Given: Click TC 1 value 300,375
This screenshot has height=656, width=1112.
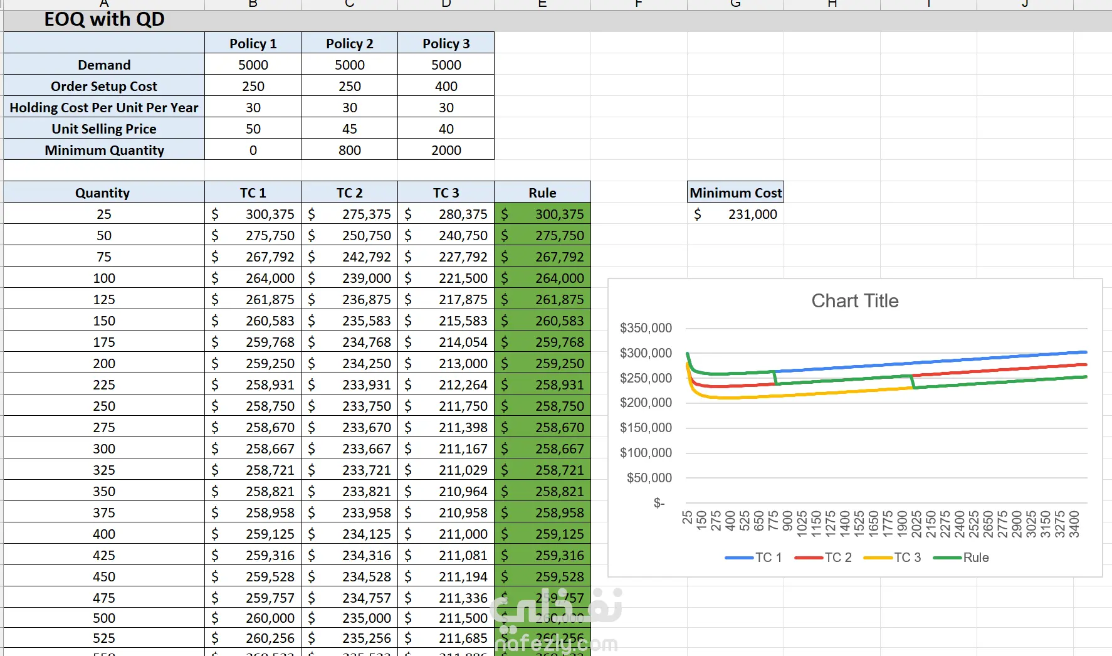Looking at the screenshot, I should [253, 214].
